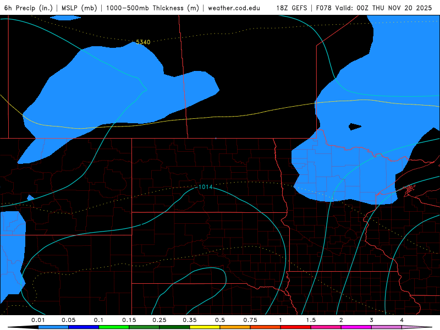
Task: Click the legend value 3
Action: point(372,320)
